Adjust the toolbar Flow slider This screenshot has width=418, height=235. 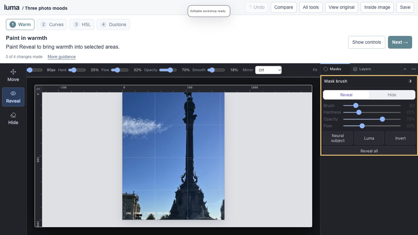pos(120,70)
